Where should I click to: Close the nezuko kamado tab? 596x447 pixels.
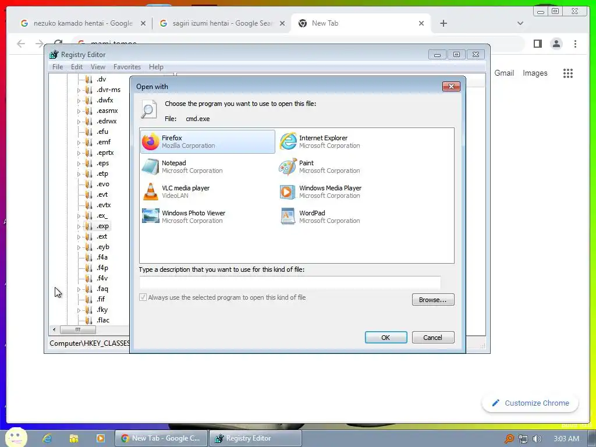pos(143,23)
